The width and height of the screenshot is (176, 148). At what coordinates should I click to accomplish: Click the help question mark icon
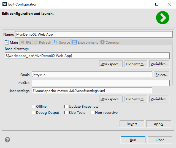(7, 140)
